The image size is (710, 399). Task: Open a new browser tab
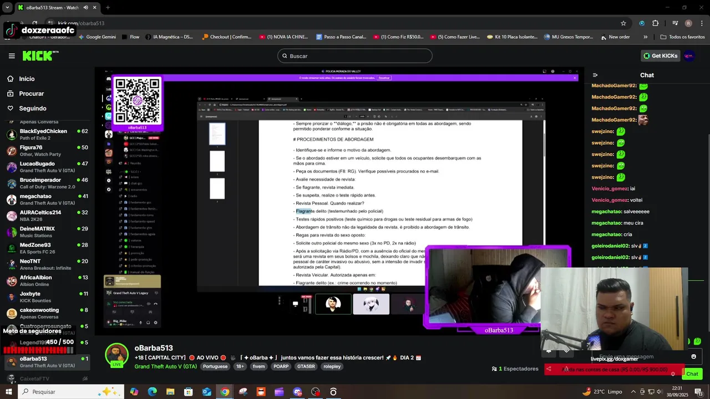point(108,8)
